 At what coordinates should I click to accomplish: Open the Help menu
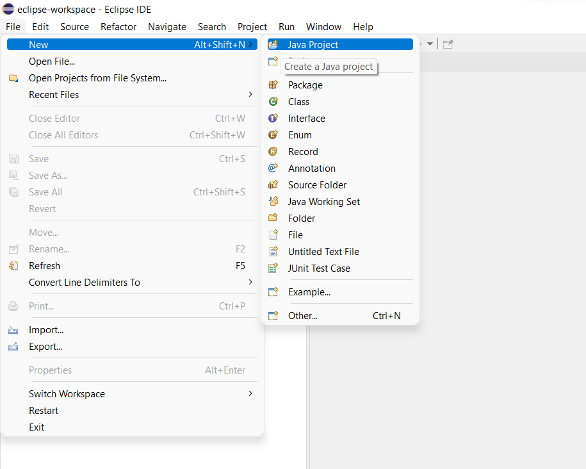coord(363,27)
